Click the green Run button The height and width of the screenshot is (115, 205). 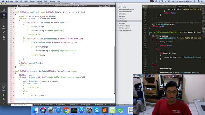(x=4, y=95)
